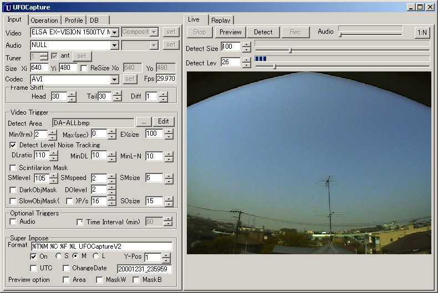
Task: Enable the Audio optional trigger
Action: pyautogui.click(x=13, y=222)
